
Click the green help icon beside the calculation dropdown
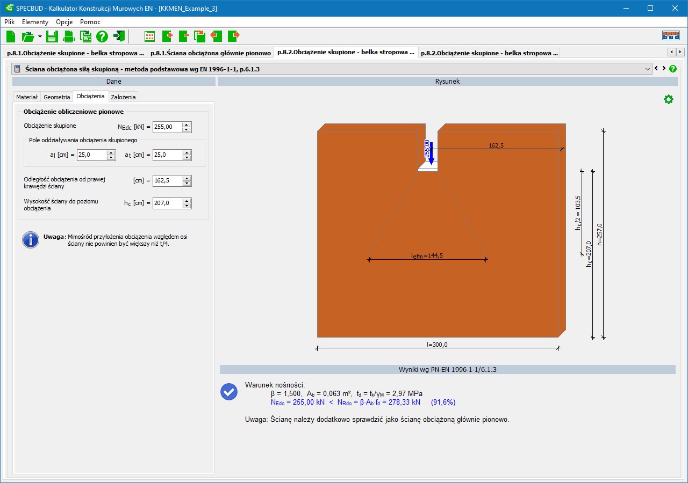tap(672, 69)
